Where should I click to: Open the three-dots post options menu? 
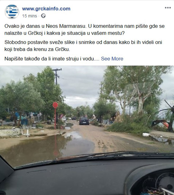[168, 8]
